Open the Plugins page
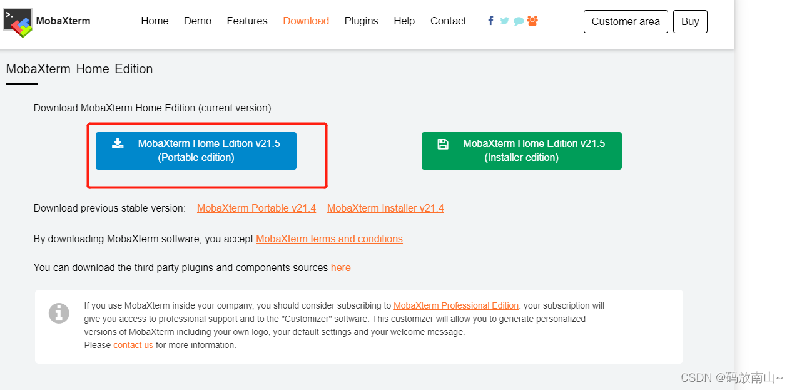 [x=361, y=21]
